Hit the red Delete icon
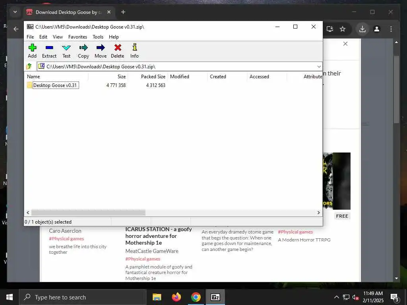407x305 pixels. 117,51
